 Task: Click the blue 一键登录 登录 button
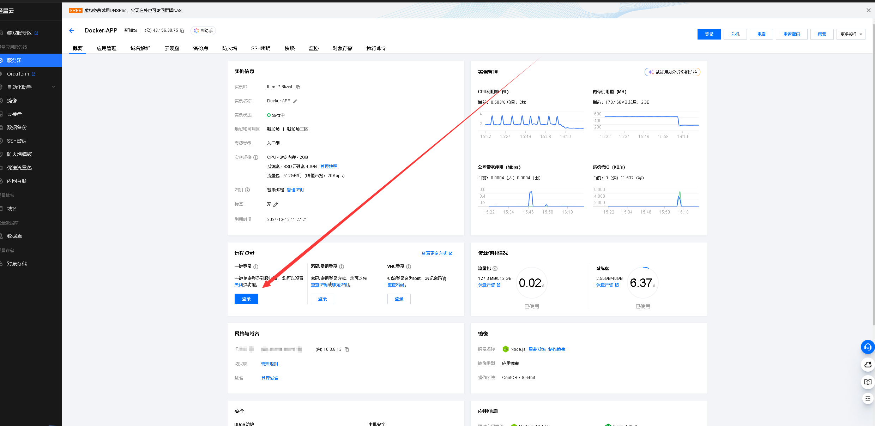pyautogui.click(x=246, y=299)
